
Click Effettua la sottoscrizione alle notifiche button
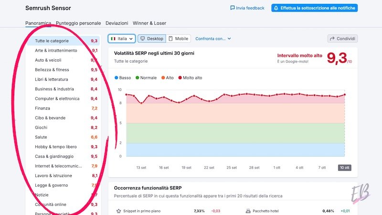315,8
